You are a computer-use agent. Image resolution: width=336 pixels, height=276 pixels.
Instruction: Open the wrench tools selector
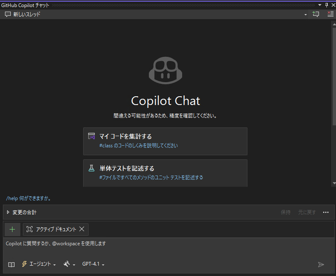click(69, 264)
